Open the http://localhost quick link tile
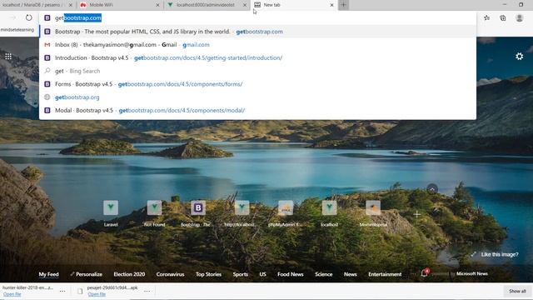Screen dimensions: 533x300 (242, 207)
